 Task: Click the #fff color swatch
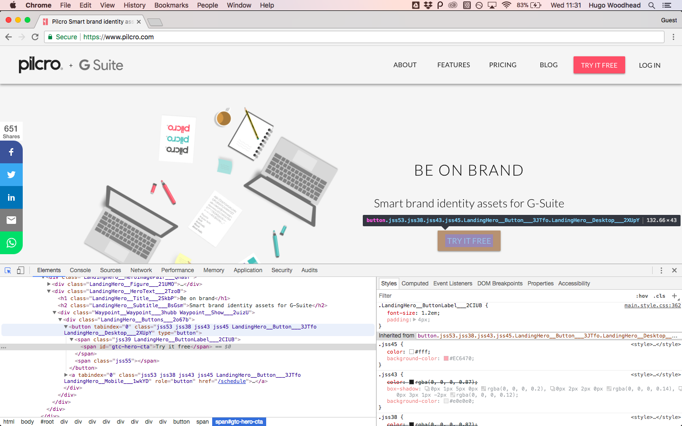[x=412, y=352]
